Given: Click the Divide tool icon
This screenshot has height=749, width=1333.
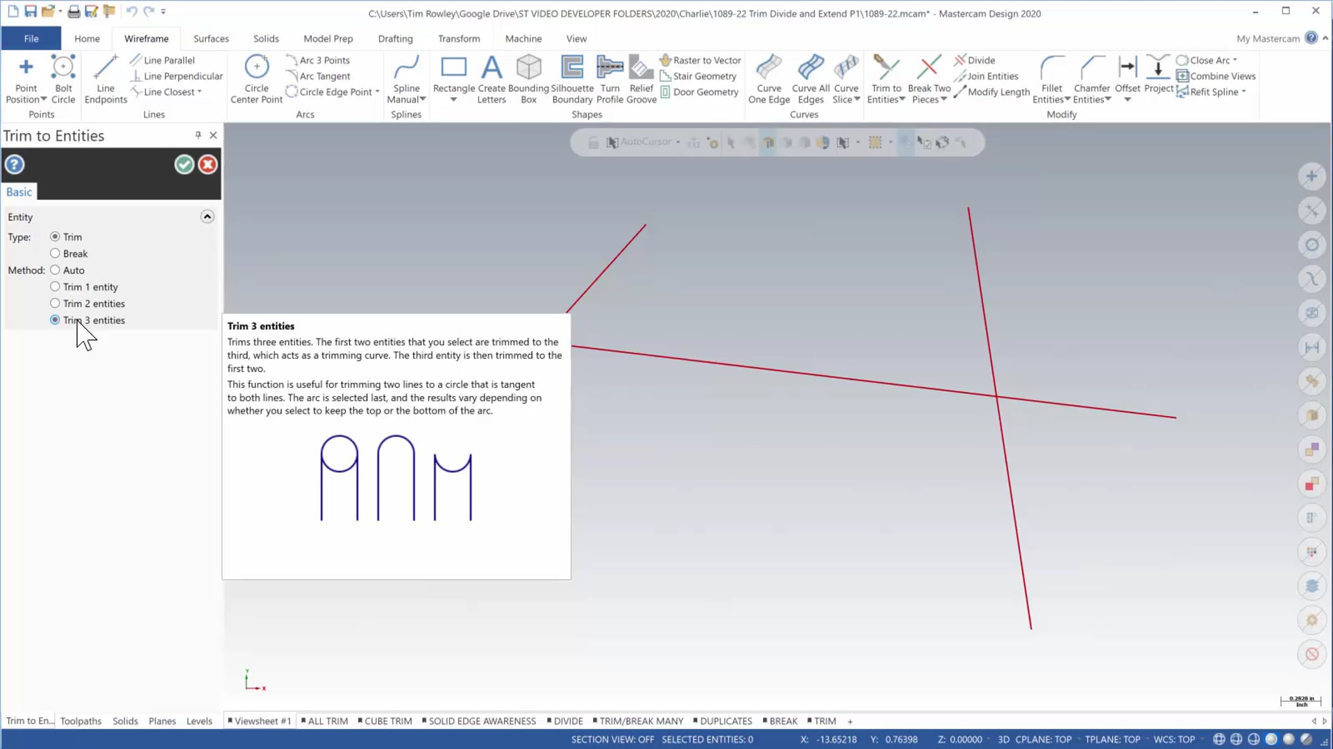Looking at the screenshot, I should click(x=959, y=60).
